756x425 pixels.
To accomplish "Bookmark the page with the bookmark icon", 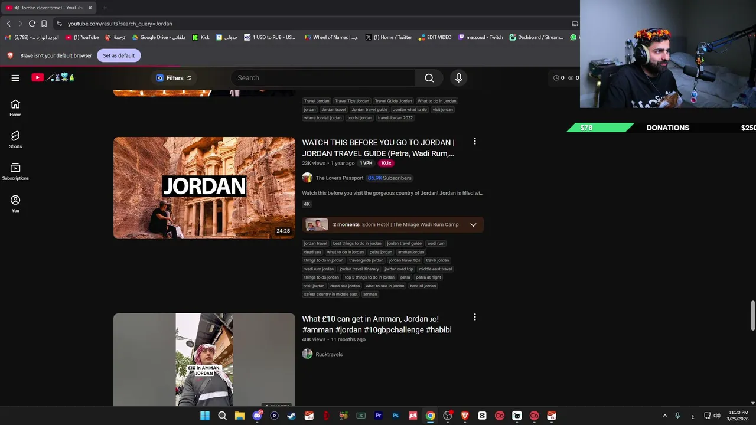I will tap(44, 24).
